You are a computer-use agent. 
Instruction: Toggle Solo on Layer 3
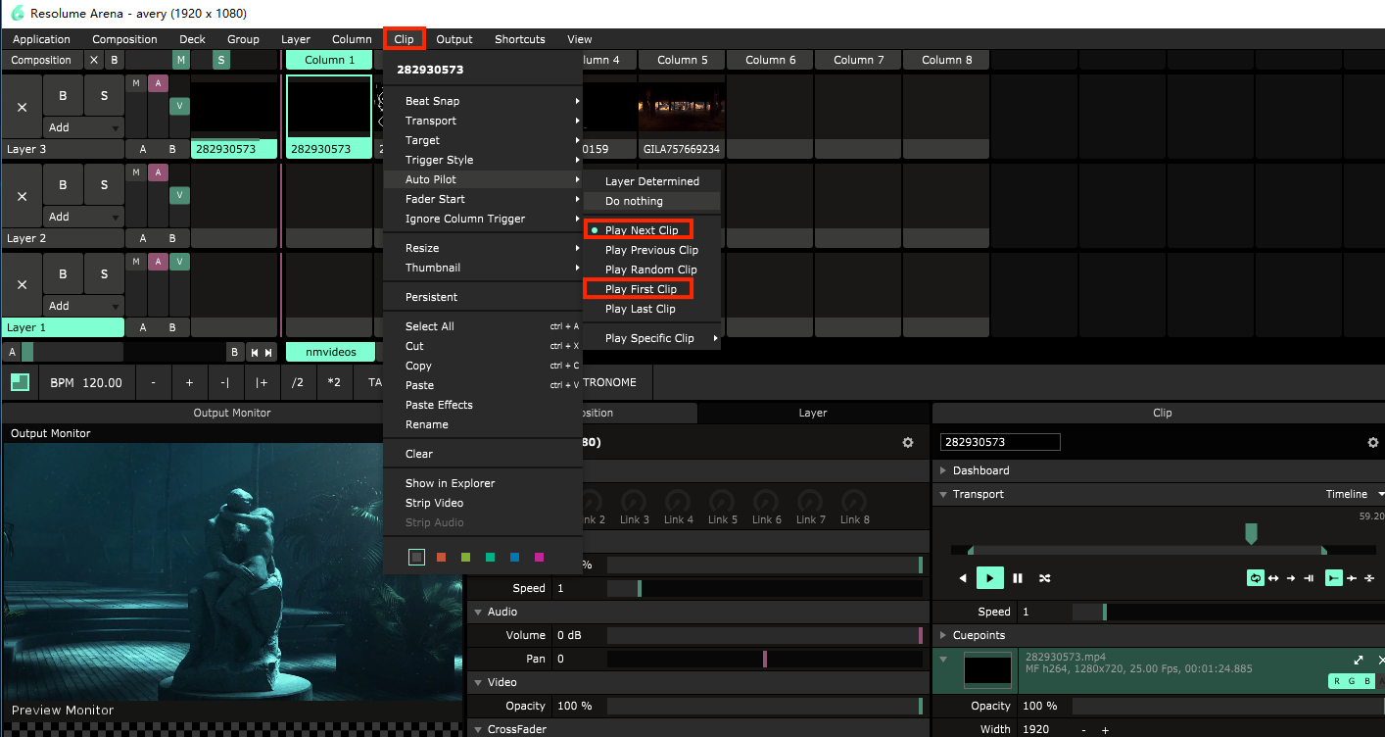104,96
